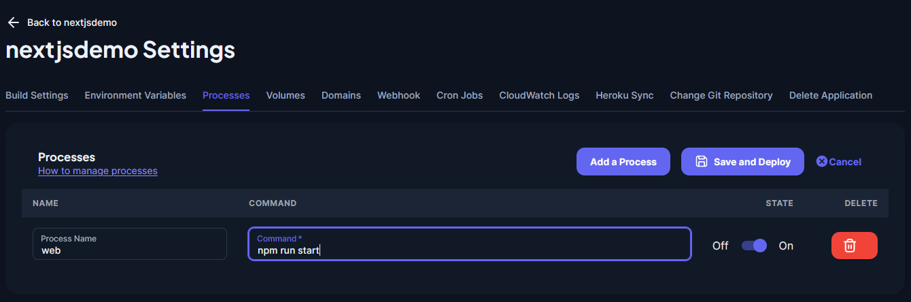Open the Volumes tab

pyautogui.click(x=286, y=95)
